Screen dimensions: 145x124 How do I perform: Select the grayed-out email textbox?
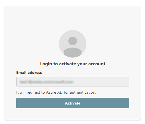tap(73, 82)
